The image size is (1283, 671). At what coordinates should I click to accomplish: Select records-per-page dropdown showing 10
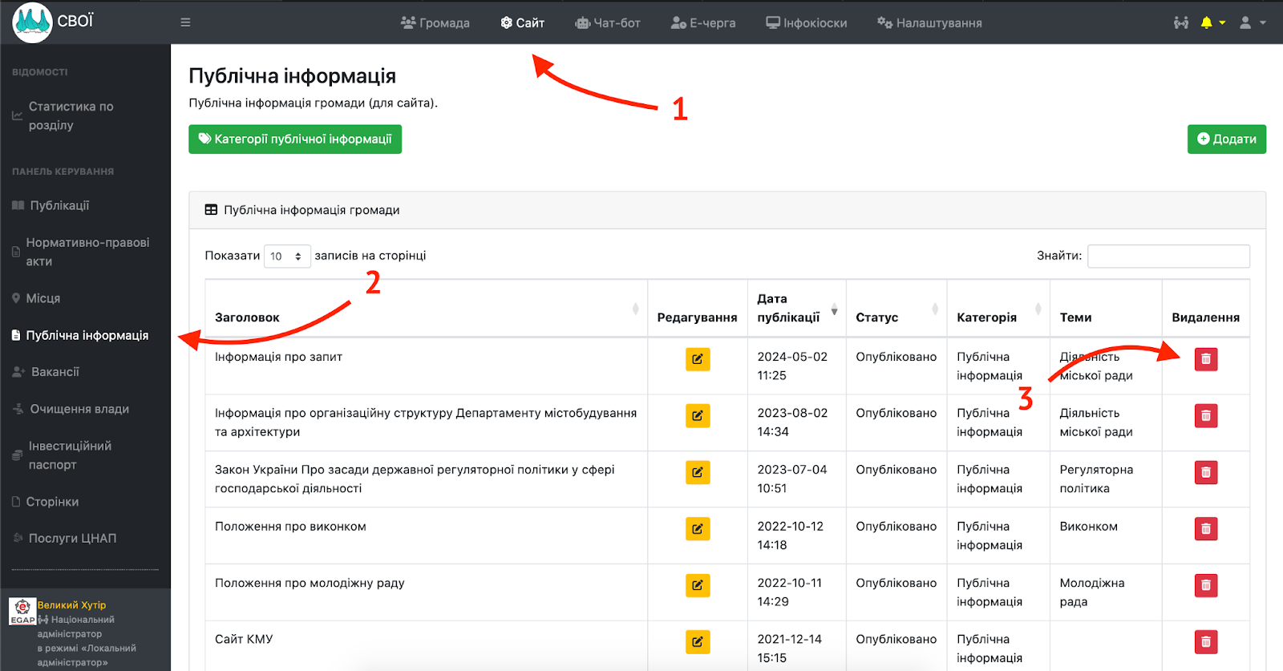(286, 257)
